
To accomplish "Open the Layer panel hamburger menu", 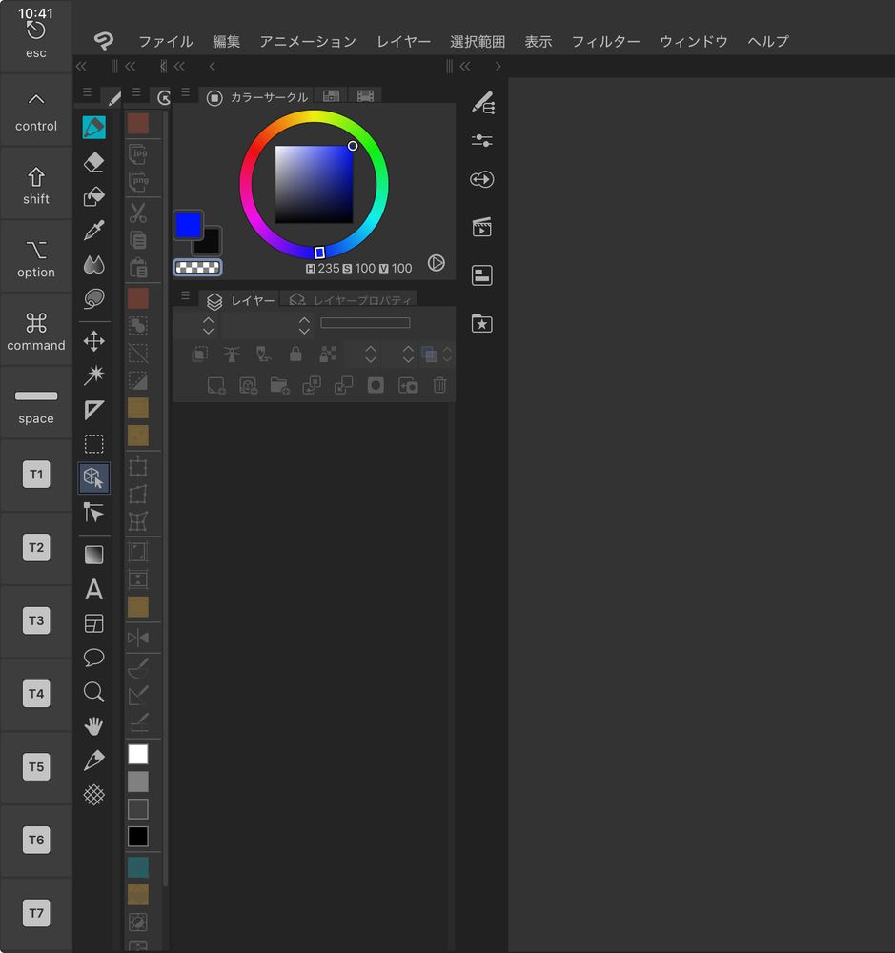I will tap(186, 295).
